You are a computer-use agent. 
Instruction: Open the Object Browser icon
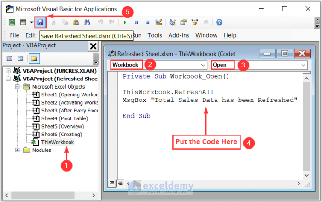click(194, 22)
